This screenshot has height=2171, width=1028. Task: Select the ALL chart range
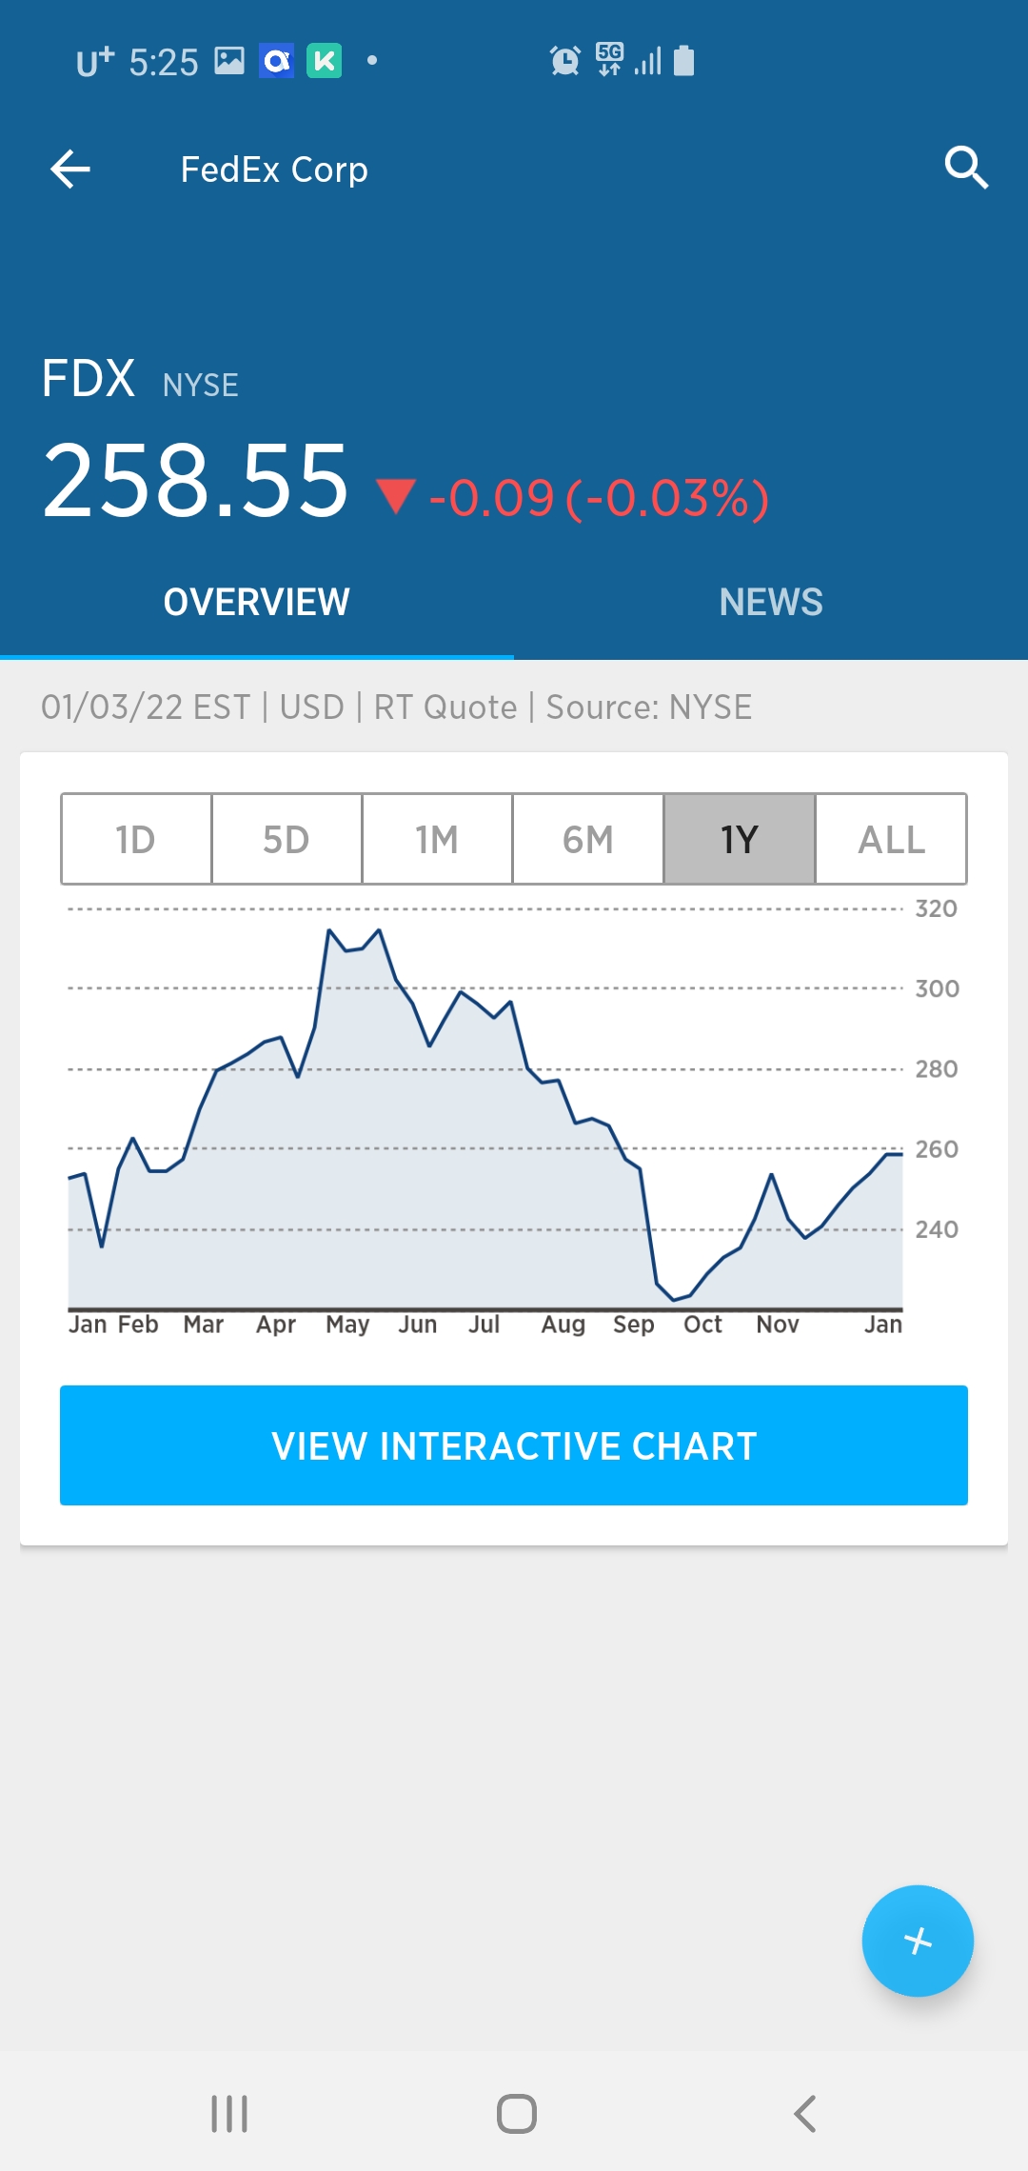(x=891, y=839)
